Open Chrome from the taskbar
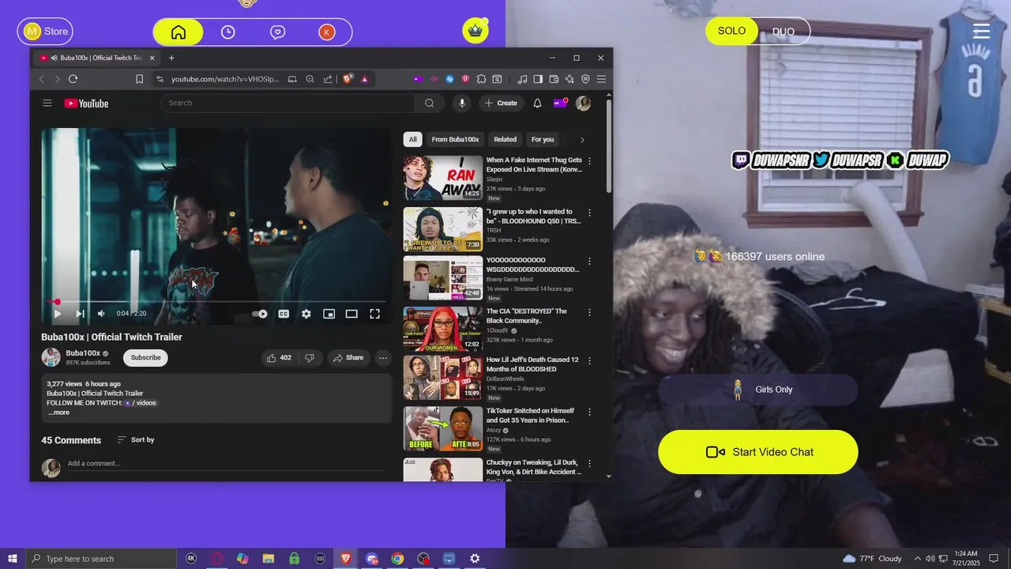The height and width of the screenshot is (569, 1011). [397, 559]
